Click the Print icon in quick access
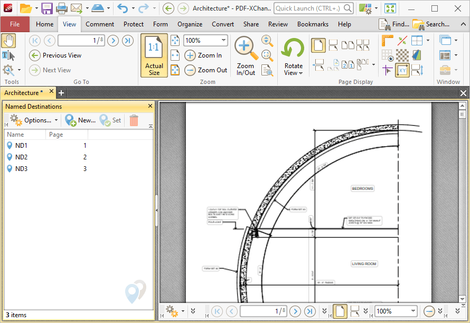 (61, 8)
